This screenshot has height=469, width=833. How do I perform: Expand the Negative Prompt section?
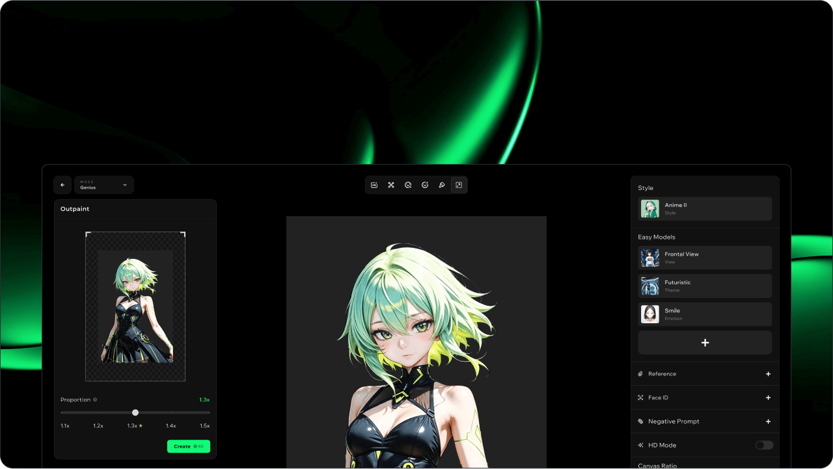pos(768,422)
